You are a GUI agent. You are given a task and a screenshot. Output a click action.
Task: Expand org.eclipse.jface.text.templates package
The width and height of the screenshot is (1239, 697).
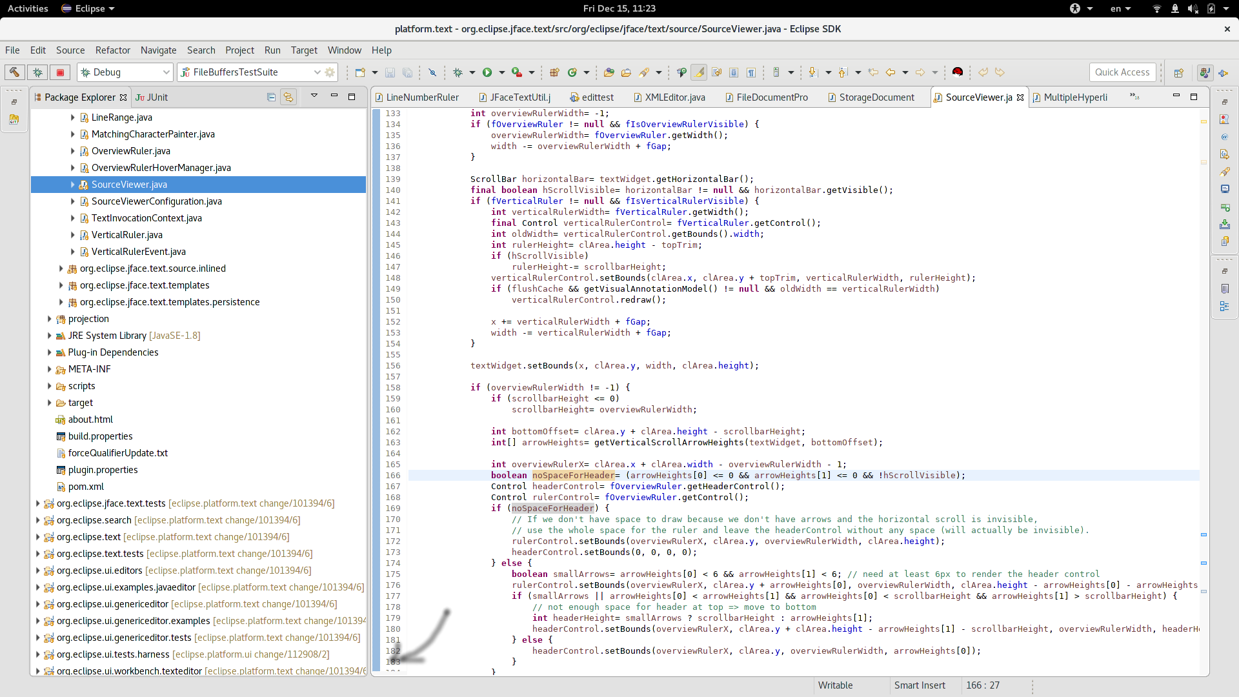(61, 285)
